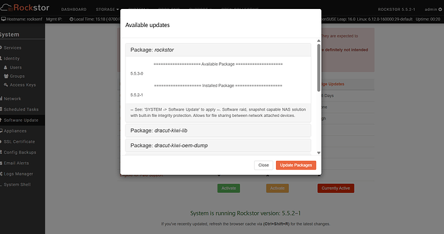Click the Uptime: 00:20 text
Image resolution: width=444 pixels, height=234 pixels.
428,19
